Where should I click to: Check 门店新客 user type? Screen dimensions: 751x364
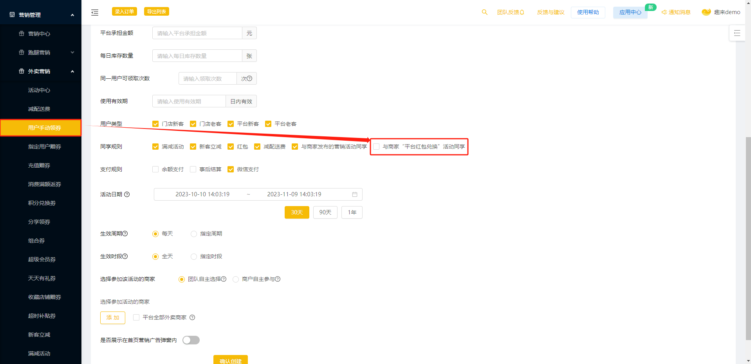pos(155,124)
